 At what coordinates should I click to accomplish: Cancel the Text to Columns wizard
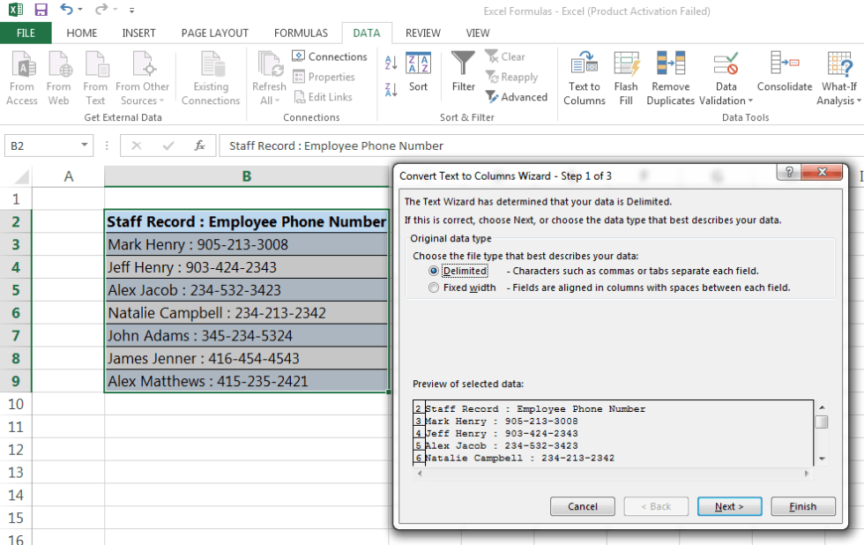[x=582, y=506]
